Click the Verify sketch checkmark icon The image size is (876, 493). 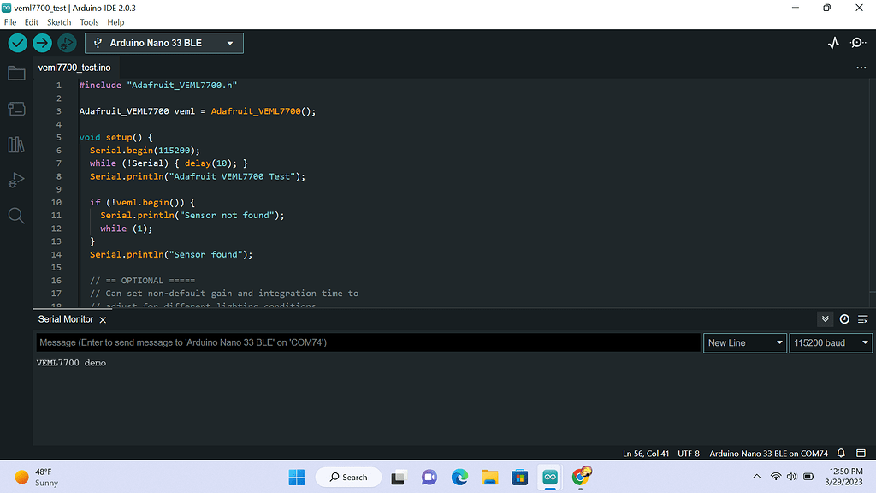17,42
